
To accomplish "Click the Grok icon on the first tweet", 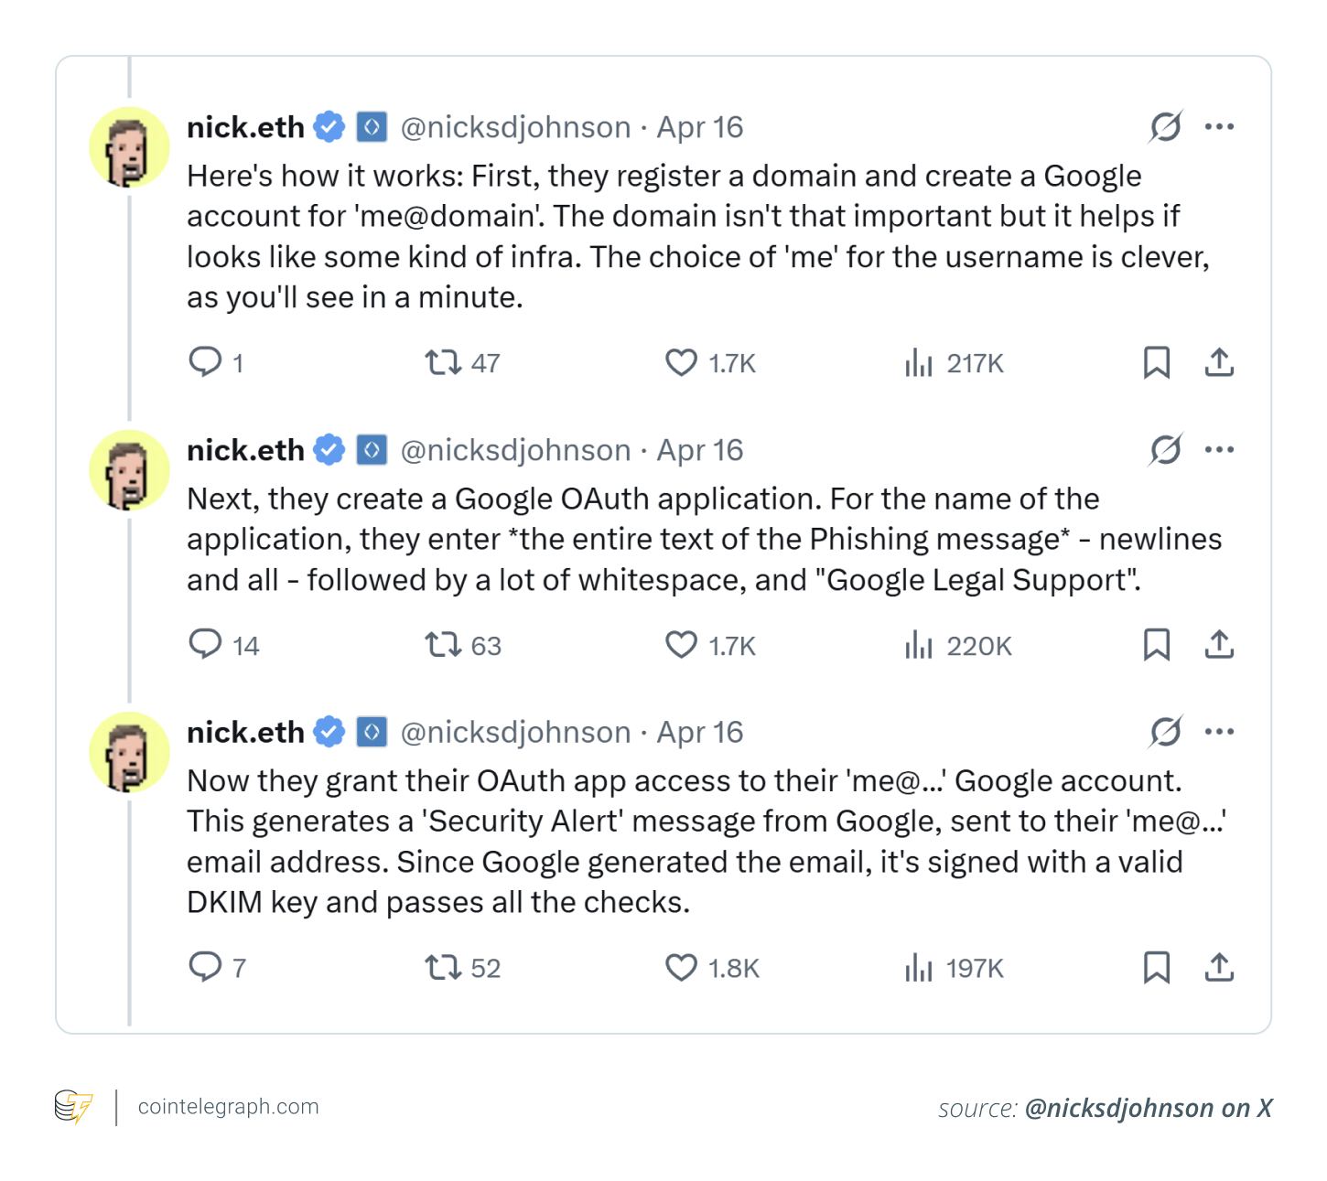I will pos(1165,127).
